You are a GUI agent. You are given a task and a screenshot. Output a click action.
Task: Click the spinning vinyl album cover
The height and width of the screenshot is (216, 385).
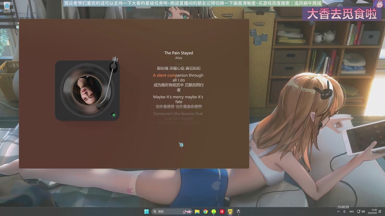tap(87, 90)
